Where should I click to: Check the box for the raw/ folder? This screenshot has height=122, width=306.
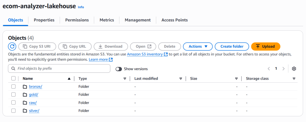click(13, 103)
